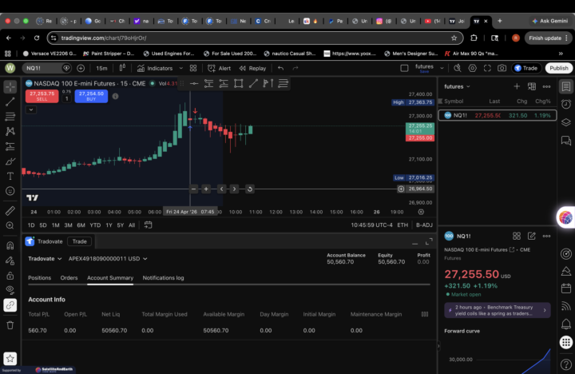Open indicator templates grid icon

click(x=193, y=68)
